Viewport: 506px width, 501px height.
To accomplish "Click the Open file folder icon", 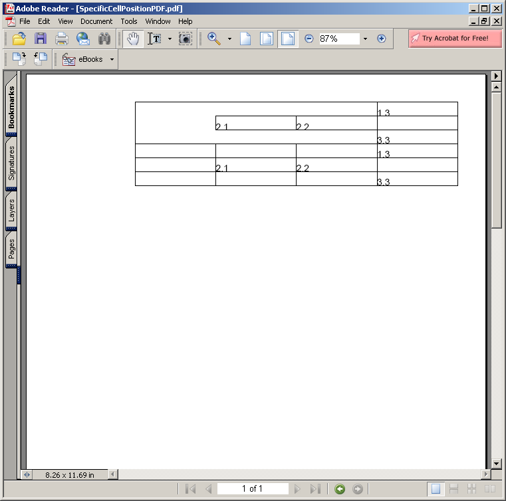I will pyautogui.click(x=19, y=39).
